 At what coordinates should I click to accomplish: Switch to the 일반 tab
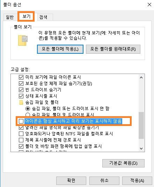pyautogui.click(x=10, y=17)
